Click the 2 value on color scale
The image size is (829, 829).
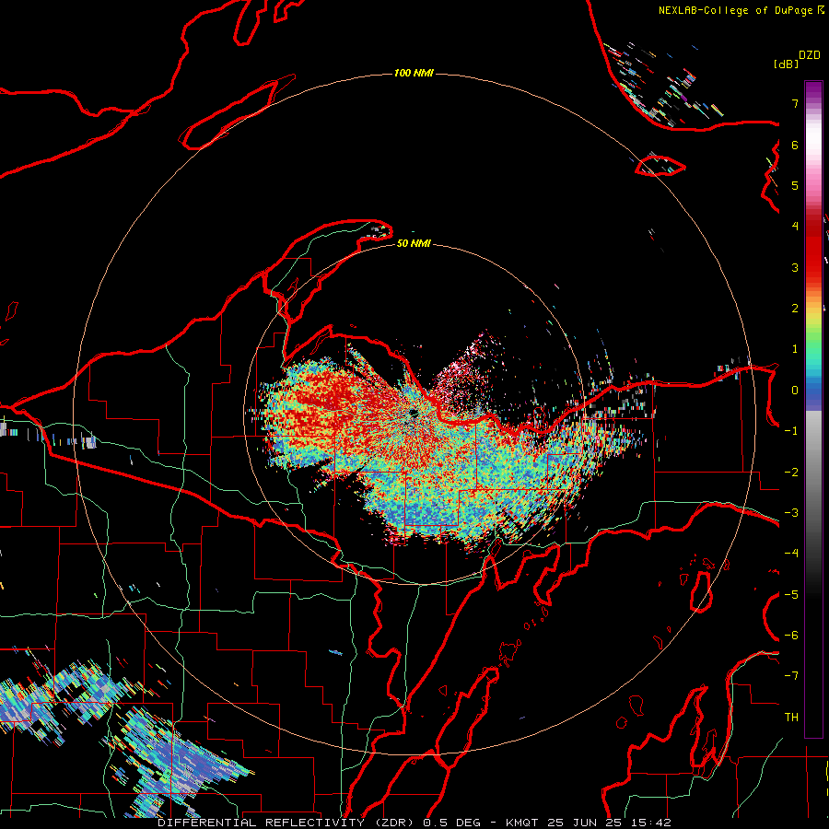pyautogui.click(x=795, y=309)
